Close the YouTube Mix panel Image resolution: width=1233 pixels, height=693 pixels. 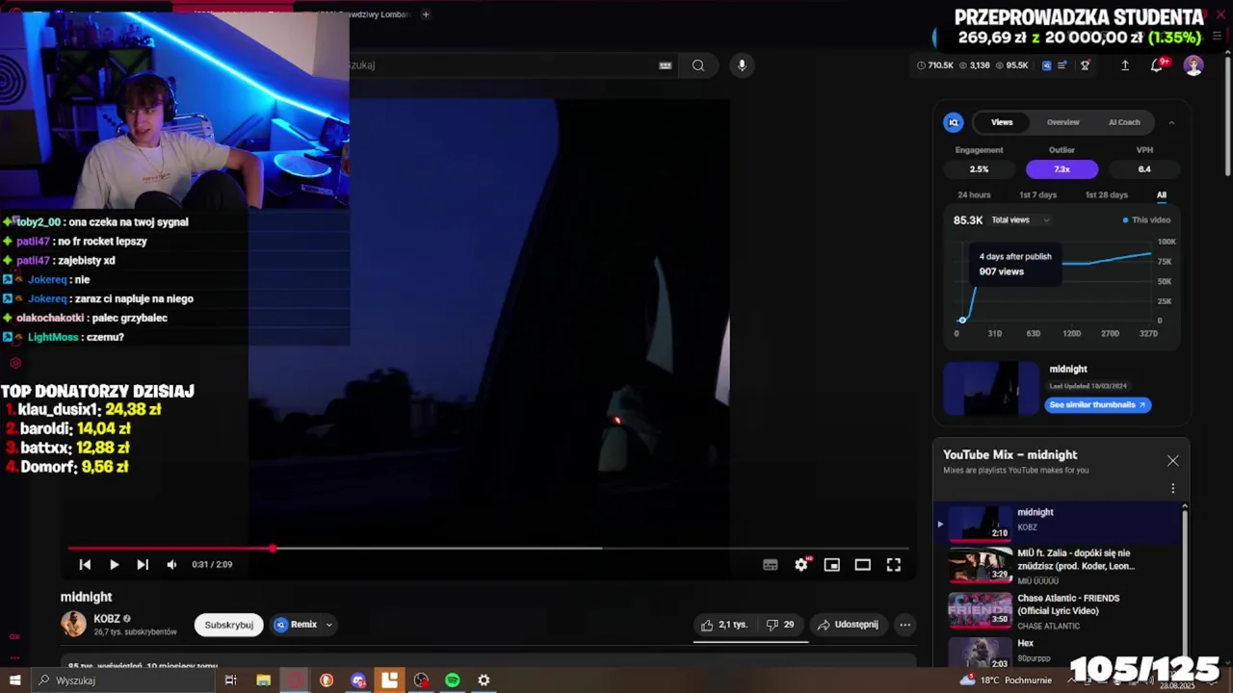pyautogui.click(x=1172, y=461)
